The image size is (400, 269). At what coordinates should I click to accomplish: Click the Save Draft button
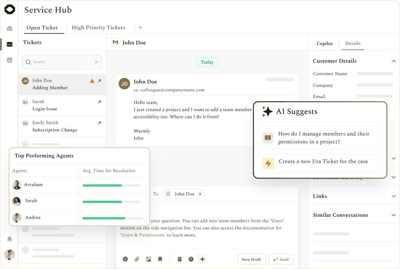(251, 259)
